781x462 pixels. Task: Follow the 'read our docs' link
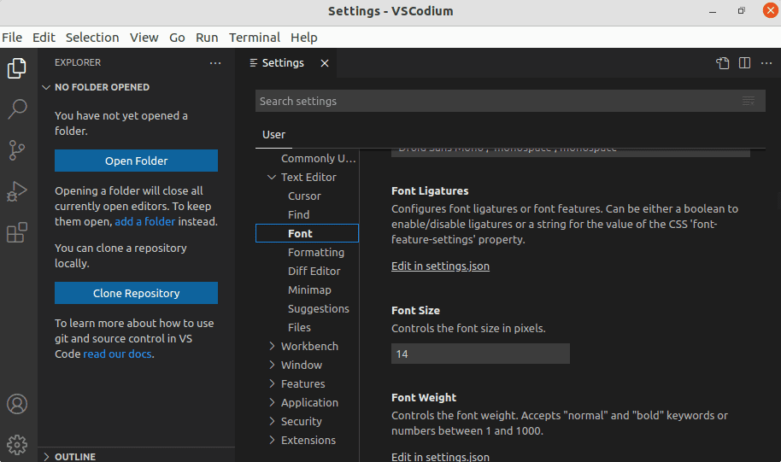tap(117, 354)
